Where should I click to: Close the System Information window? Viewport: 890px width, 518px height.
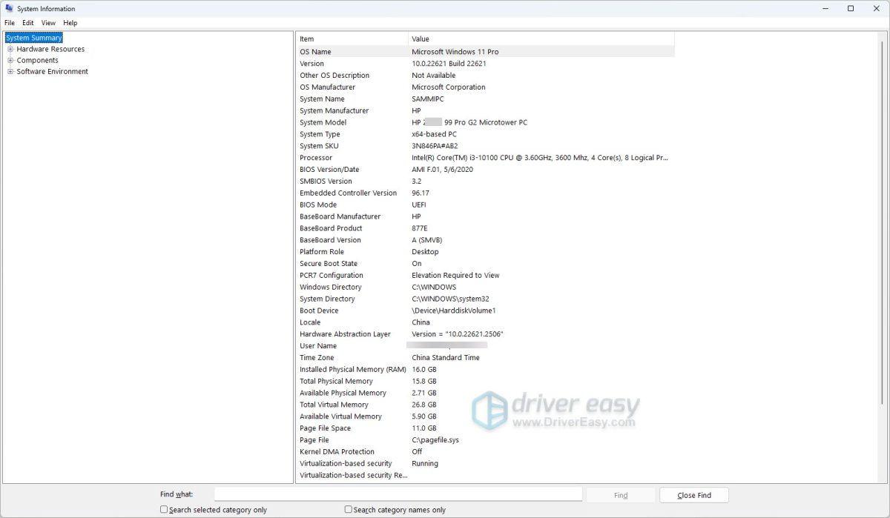876,9
